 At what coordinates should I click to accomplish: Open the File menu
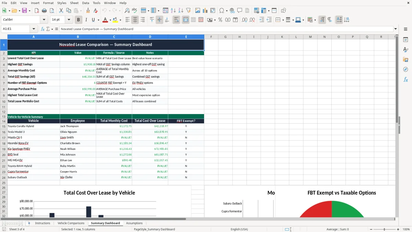coord(4,3)
